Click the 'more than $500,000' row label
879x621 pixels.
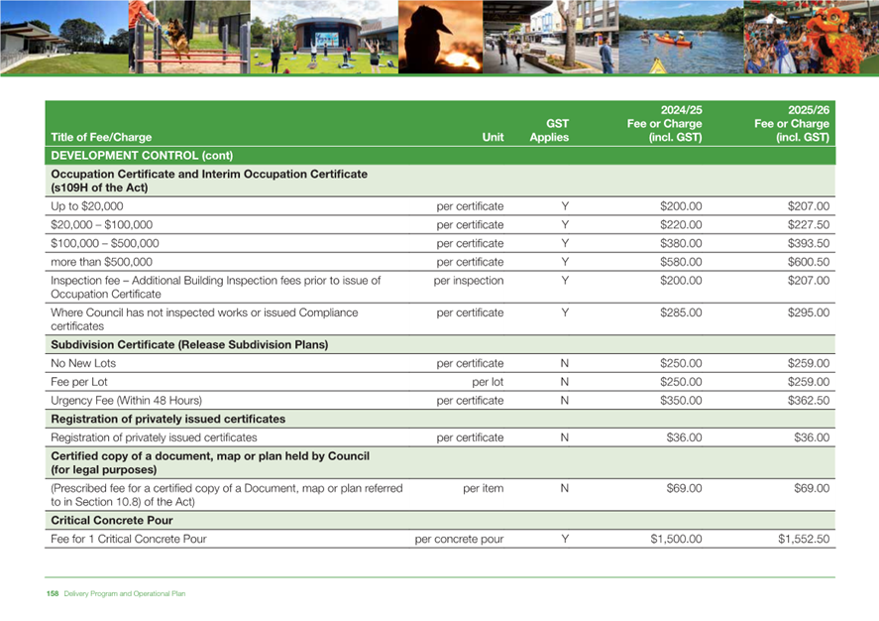[x=102, y=262]
